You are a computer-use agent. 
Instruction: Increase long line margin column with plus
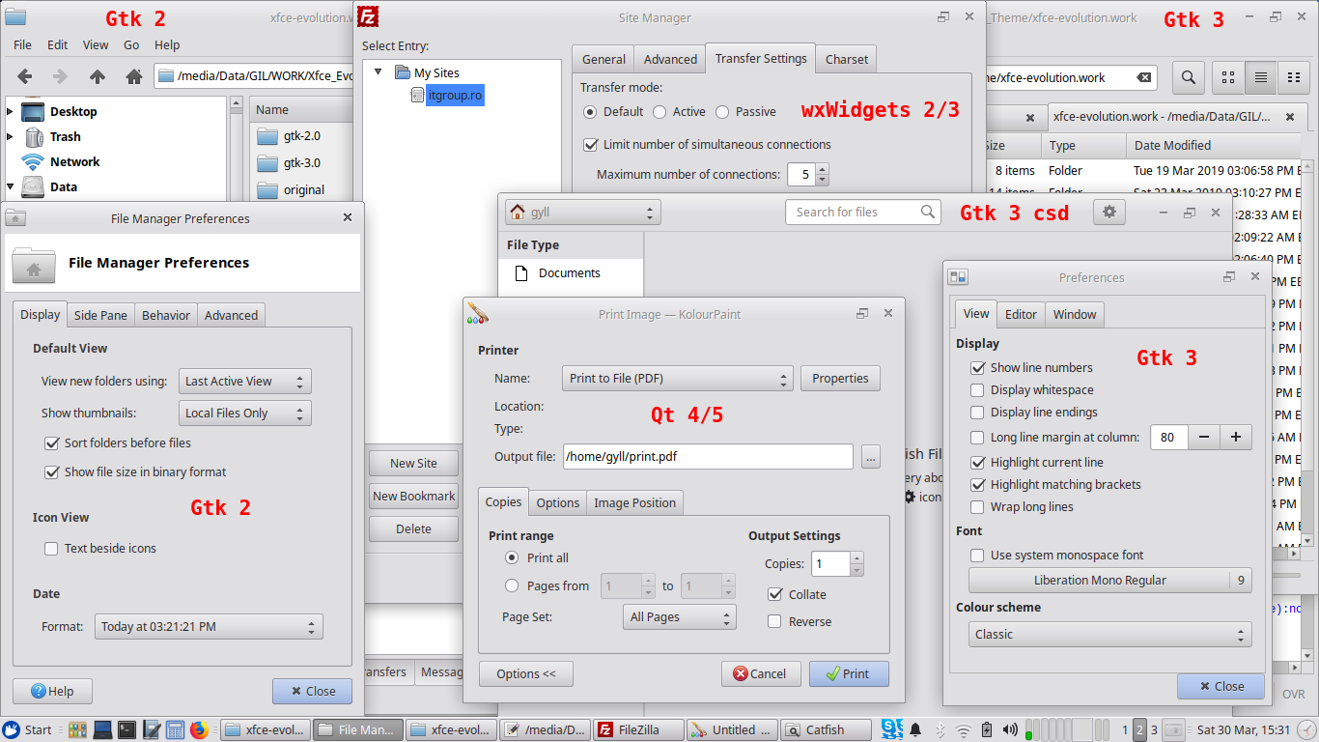[x=1236, y=438]
